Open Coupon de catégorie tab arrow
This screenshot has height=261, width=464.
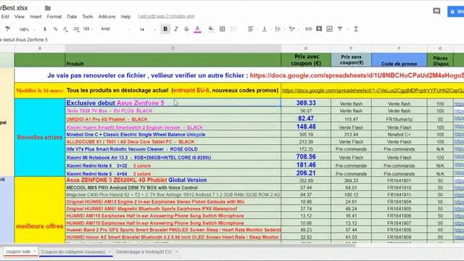pos(109,252)
